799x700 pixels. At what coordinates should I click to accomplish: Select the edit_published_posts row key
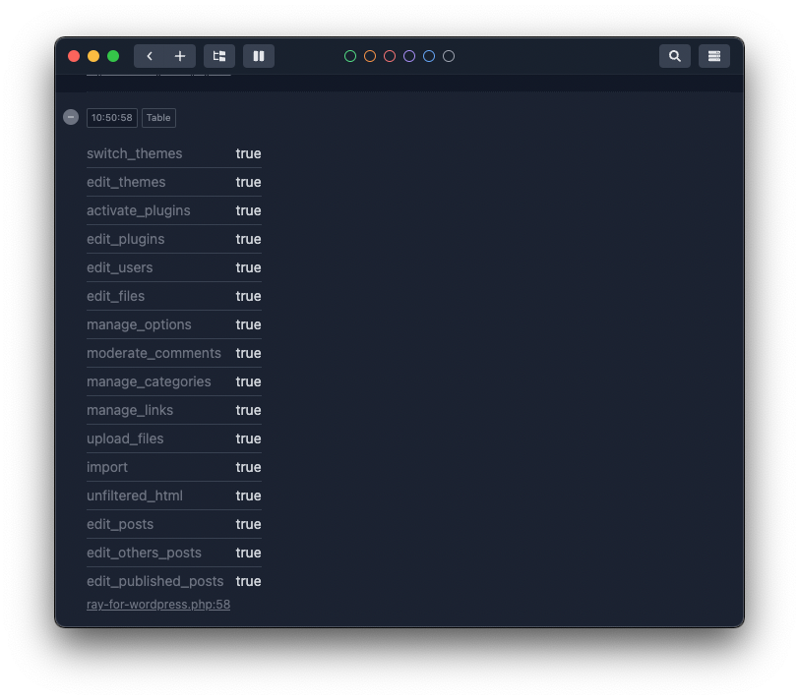pyautogui.click(x=155, y=581)
